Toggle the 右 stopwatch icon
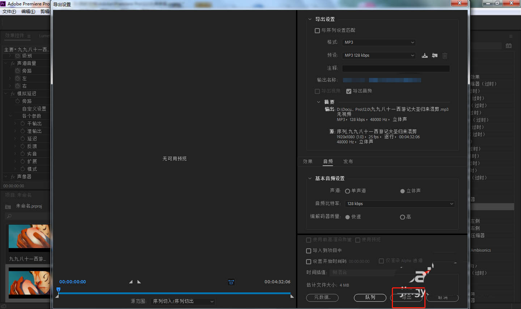Image resolution: width=521 pixels, height=309 pixels. tap(18, 86)
